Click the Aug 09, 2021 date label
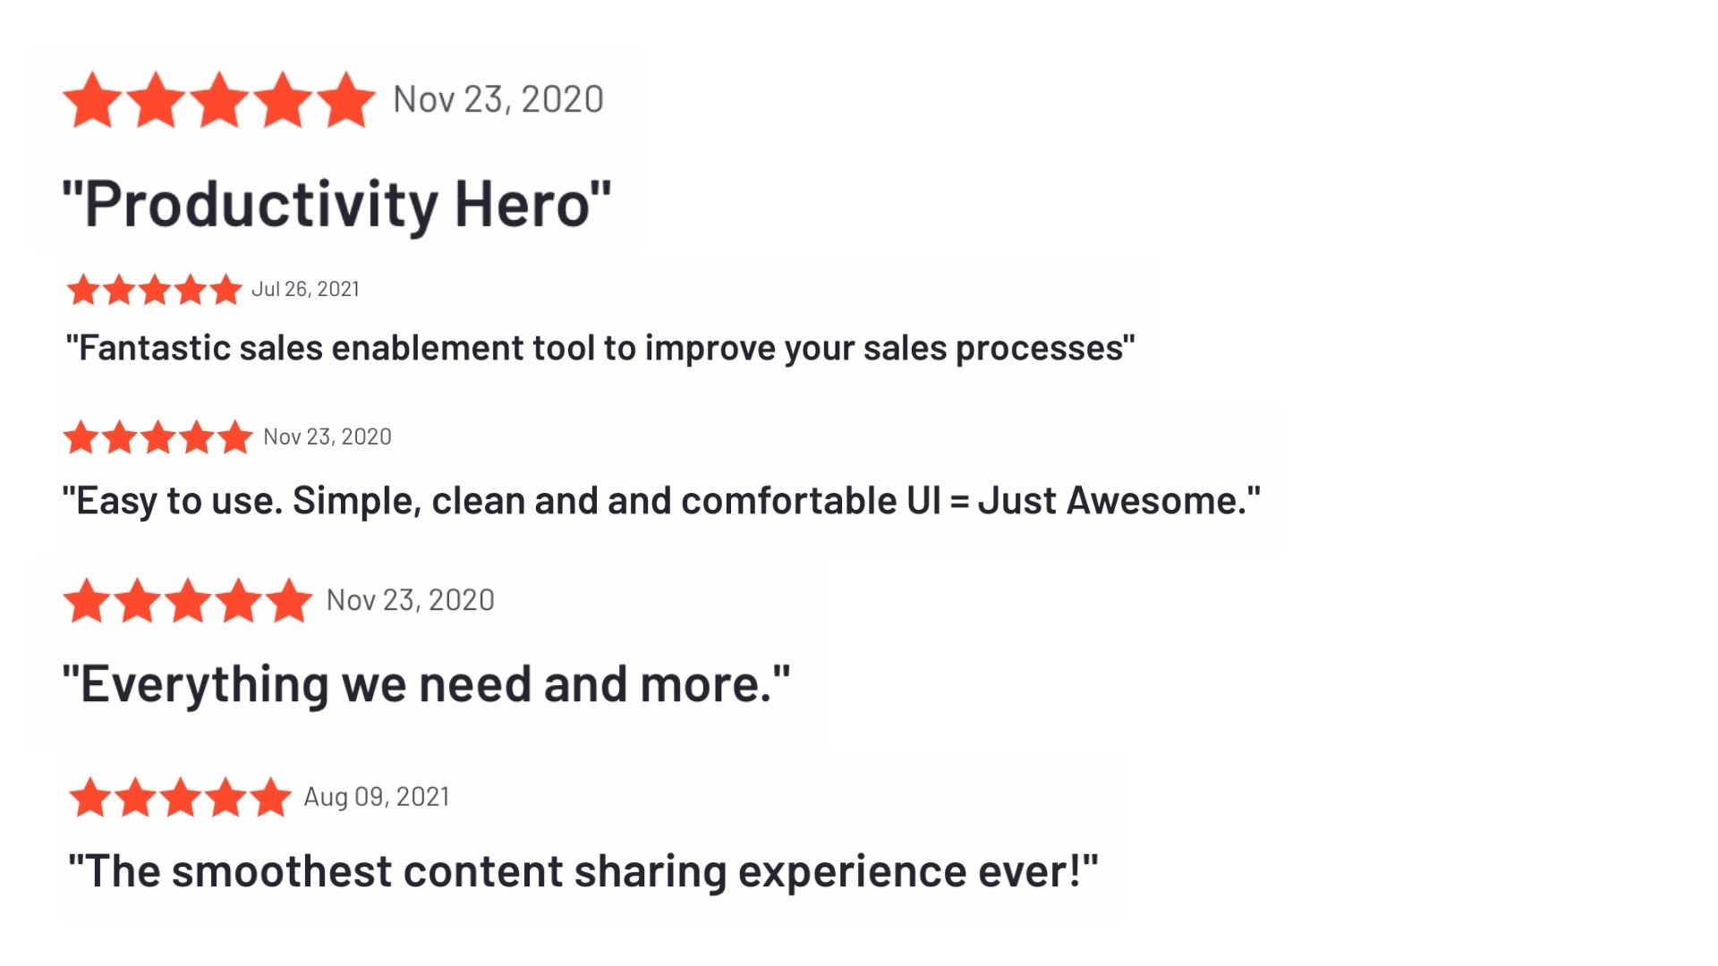Image resolution: width=1718 pixels, height=966 pixels. pos(377,797)
